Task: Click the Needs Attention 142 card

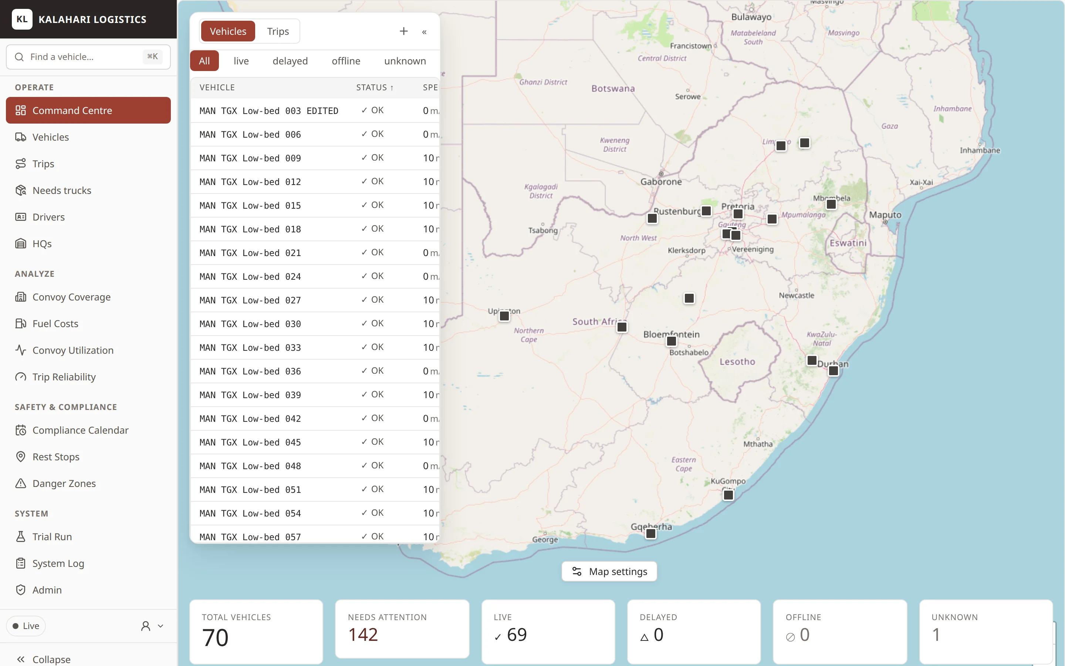Action: [x=402, y=629]
